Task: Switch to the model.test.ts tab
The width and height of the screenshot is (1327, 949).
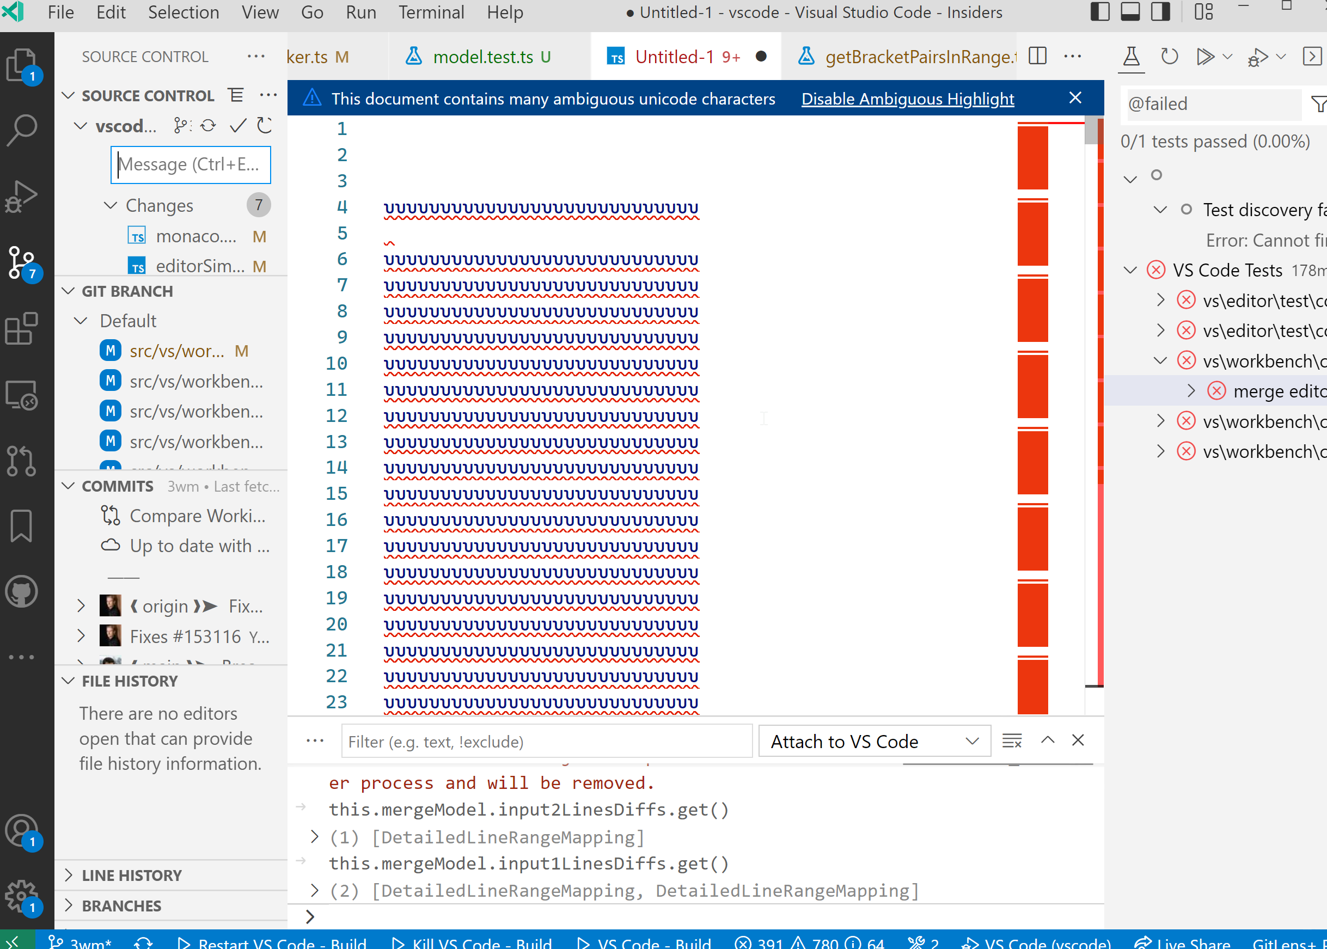Action: point(482,57)
